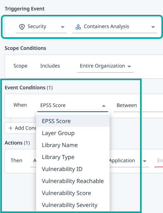Click the plus icon beside Add Condition
The image size is (163, 213).
(11, 128)
